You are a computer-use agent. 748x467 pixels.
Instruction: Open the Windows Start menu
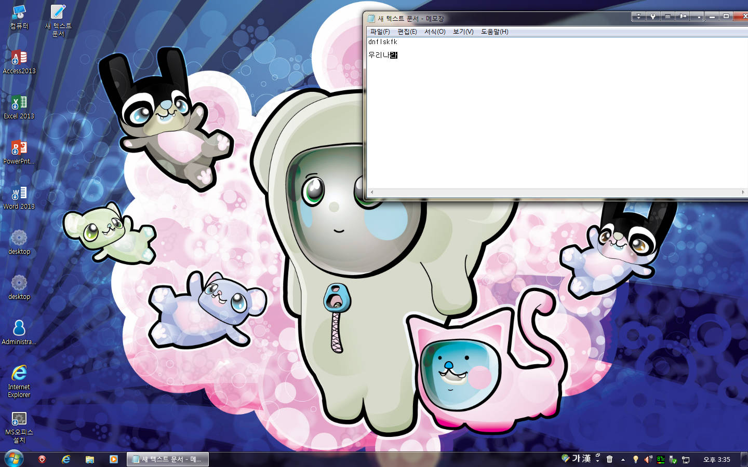tap(14, 459)
